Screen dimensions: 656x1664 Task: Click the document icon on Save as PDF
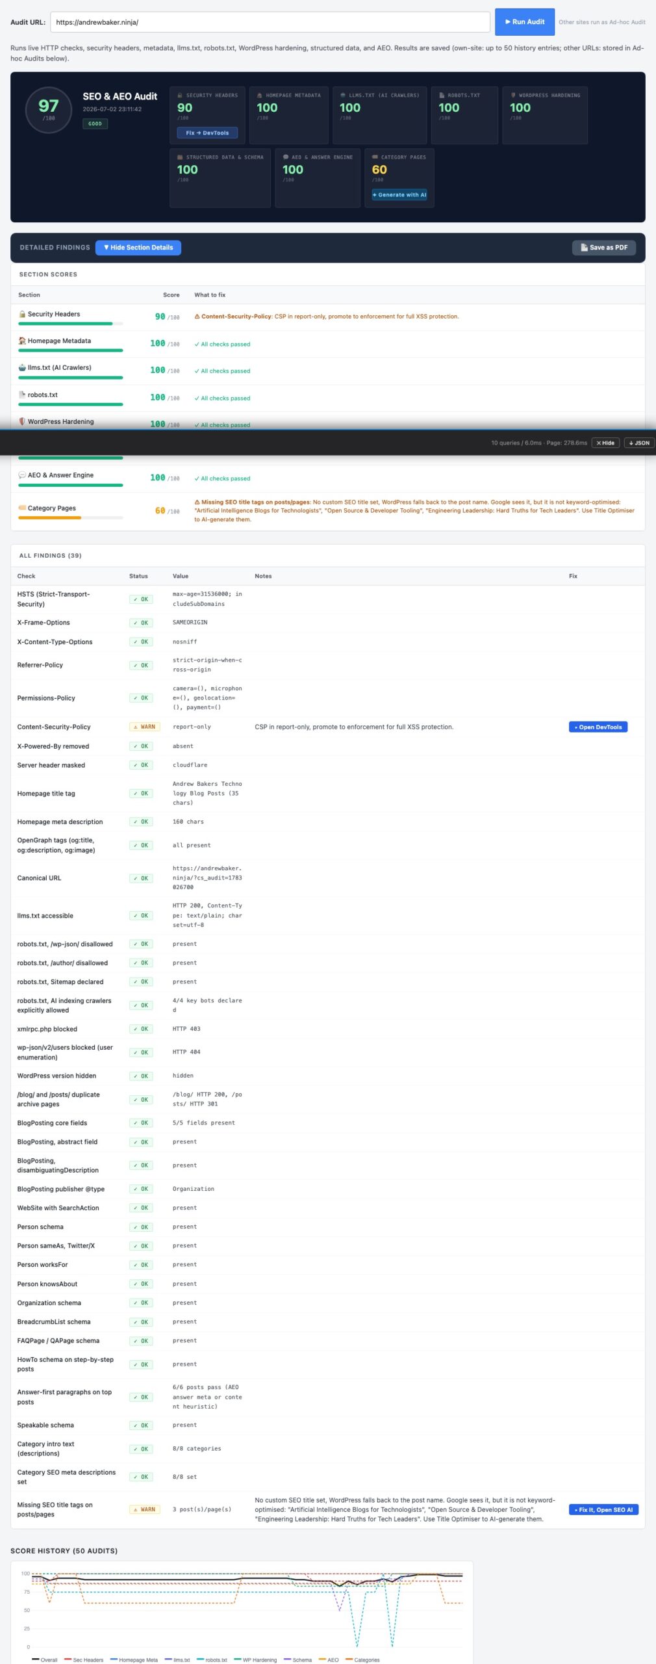pyautogui.click(x=584, y=248)
